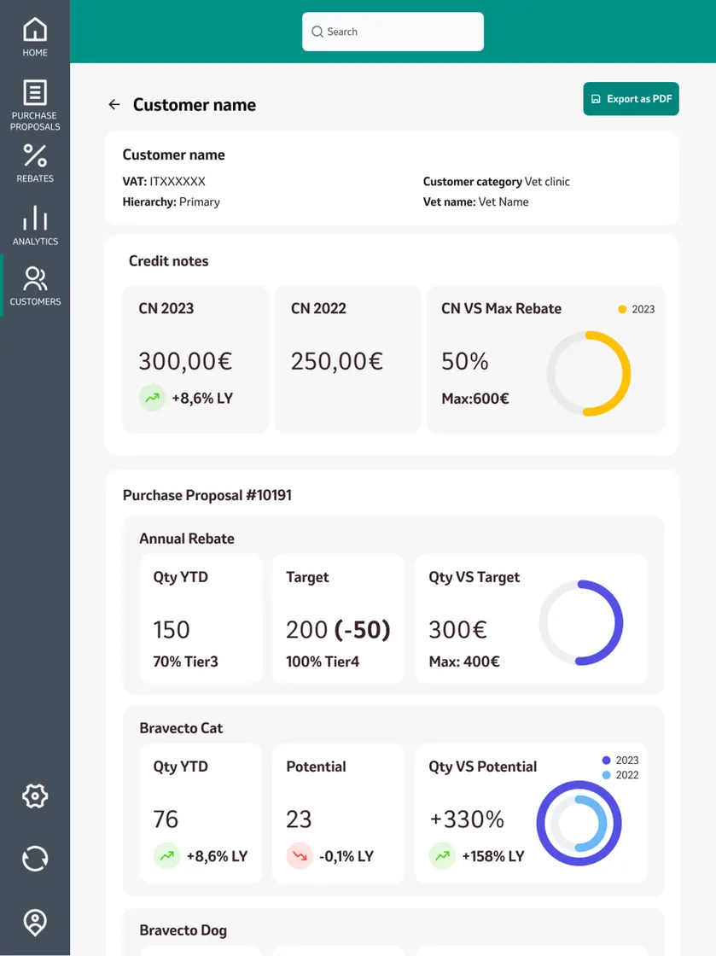This screenshot has height=956, width=716.
Task: Click the Bravecto Dog section title
Action: tap(183, 930)
